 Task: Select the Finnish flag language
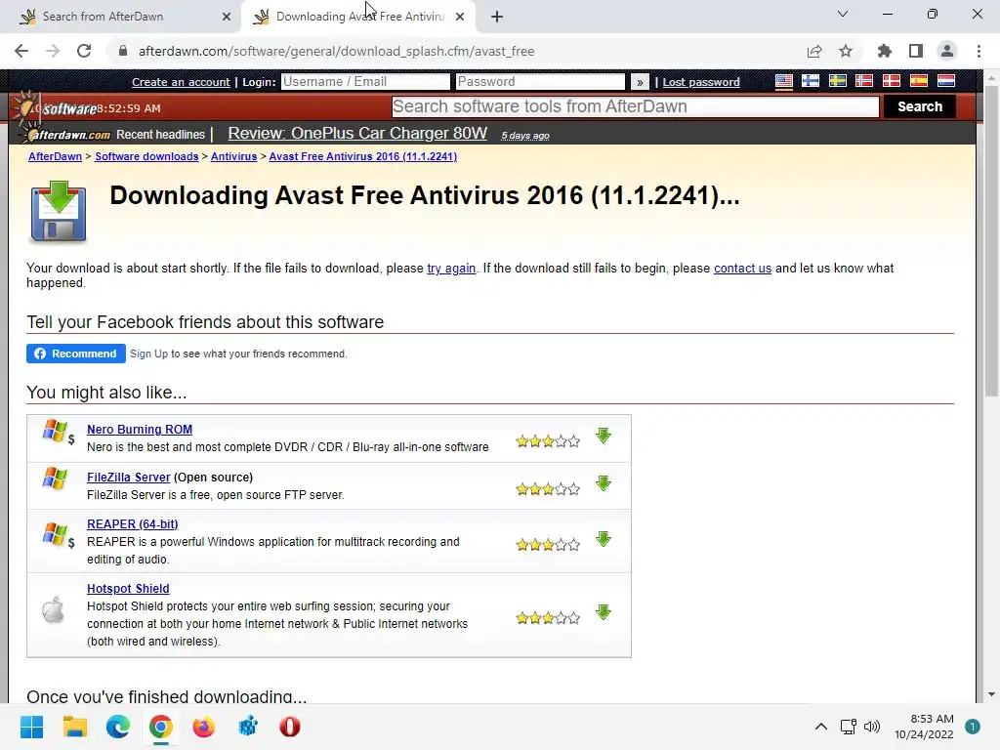(x=811, y=81)
